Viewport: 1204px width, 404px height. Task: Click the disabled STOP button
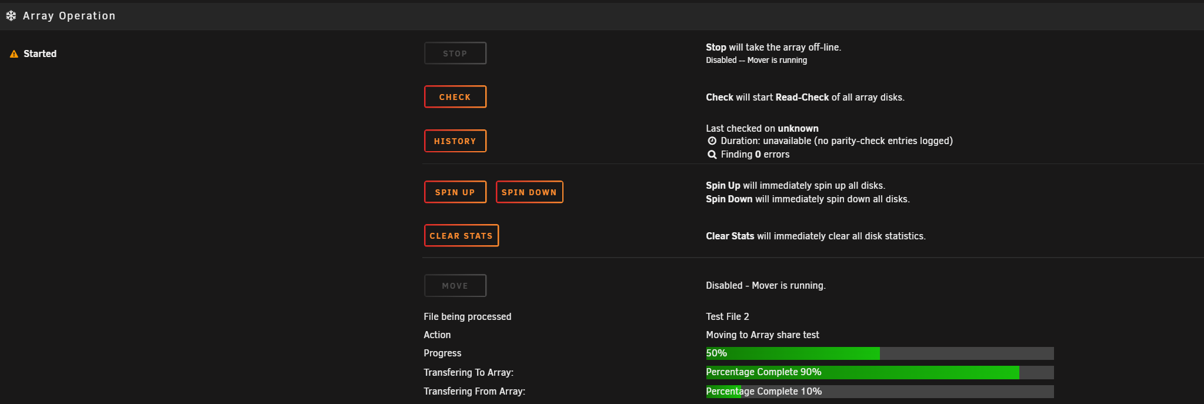pyautogui.click(x=455, y=54)
